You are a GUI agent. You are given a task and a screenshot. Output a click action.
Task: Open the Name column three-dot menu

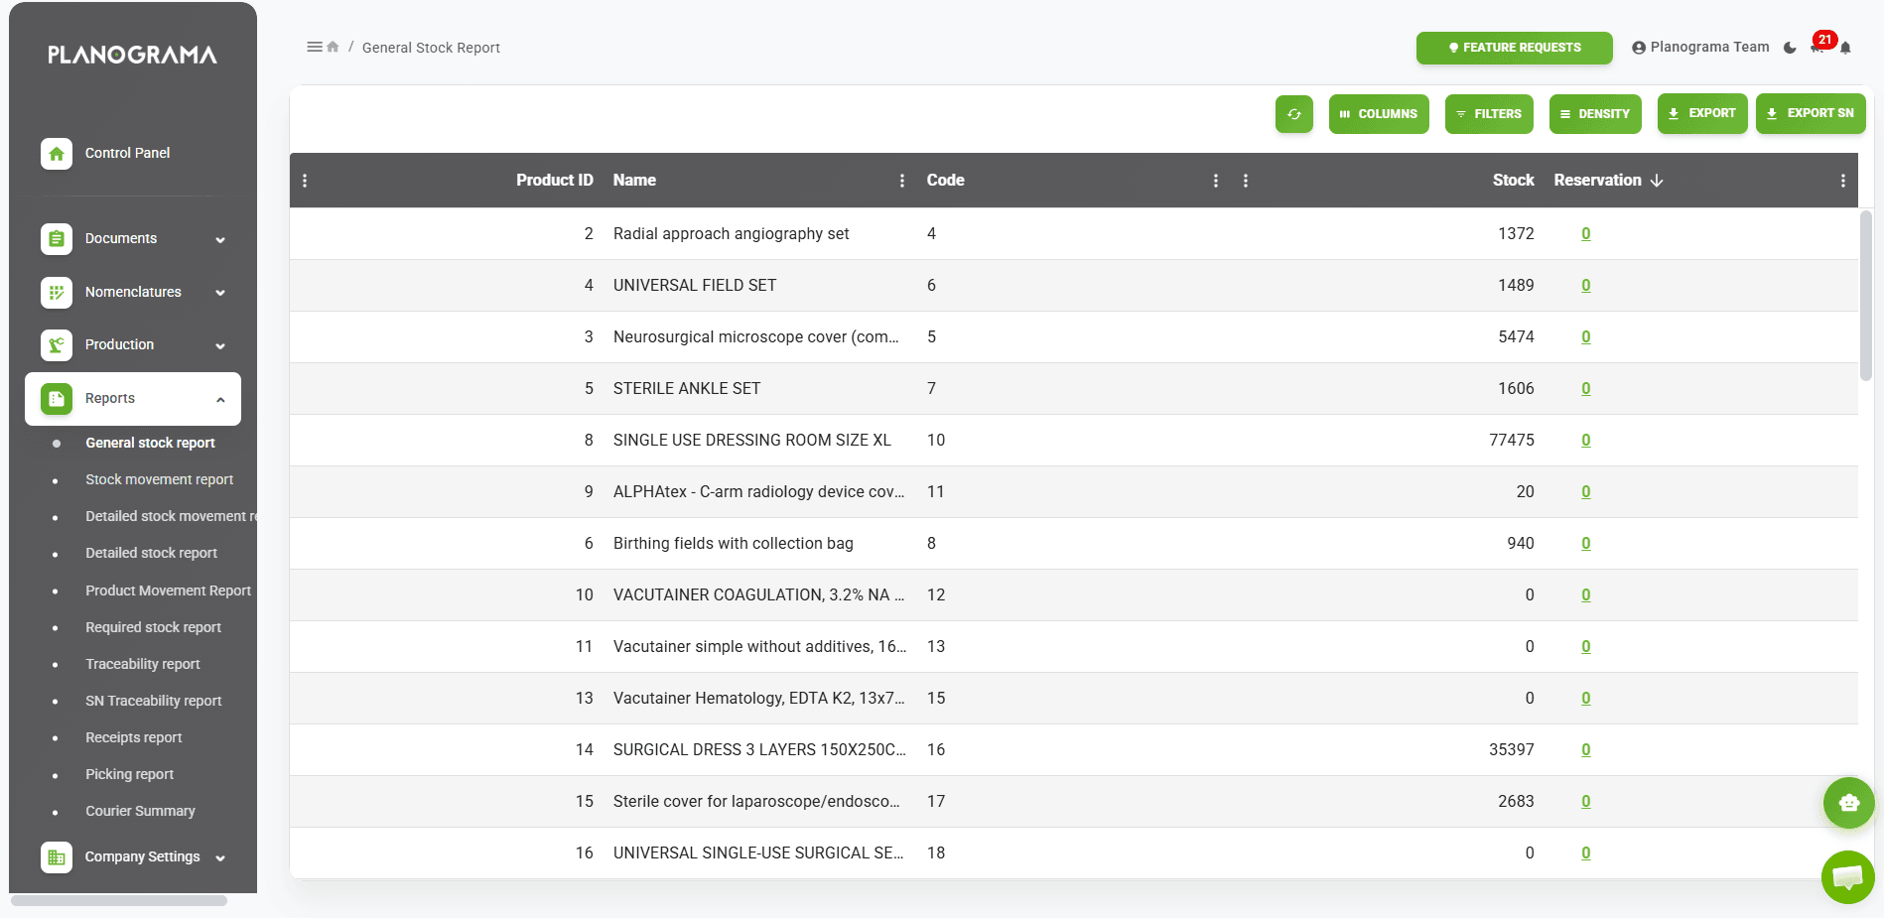pos(902,181)
